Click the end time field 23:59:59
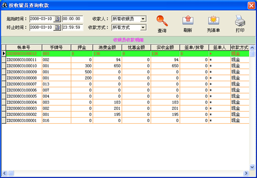This screenshot has height=178, width=257. pos(72,28)
